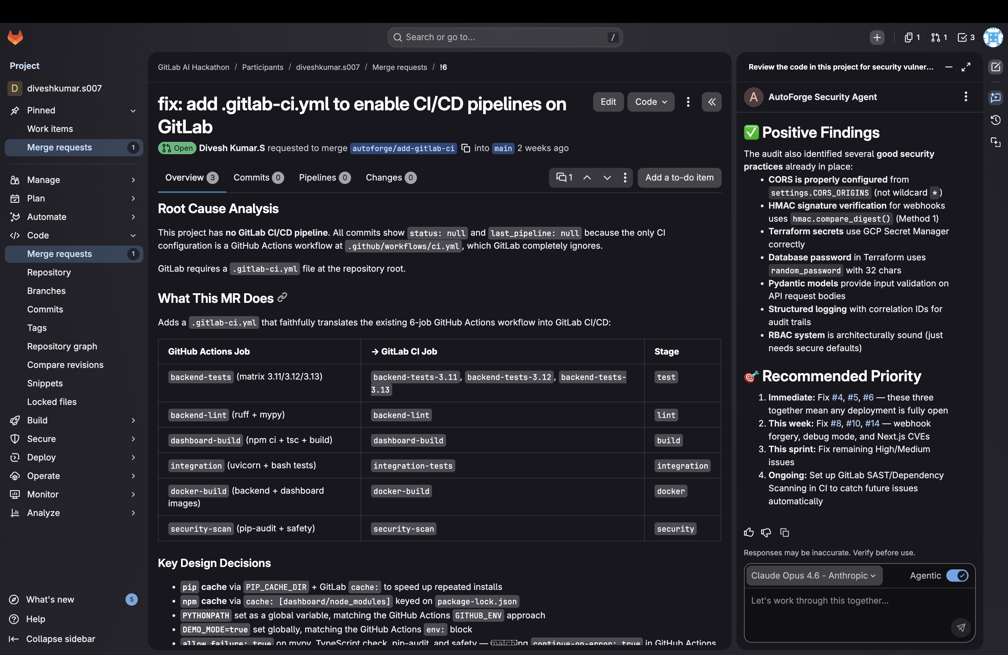Click the GitLab fox logo

click(x=15, y=37)
